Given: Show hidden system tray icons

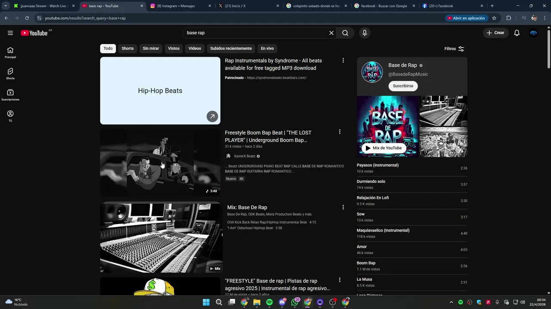Looking at the screenshot, I should (451, 302).
